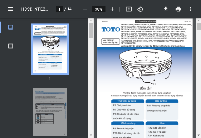The image size is (201, 138).
Task: Click the 'Bồn tắm' title text
Action: pyautogui.click(x=146, y=89)
